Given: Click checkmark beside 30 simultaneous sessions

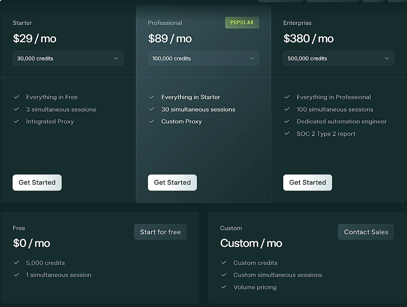Looking at the screenshot, I should (152, 109).
